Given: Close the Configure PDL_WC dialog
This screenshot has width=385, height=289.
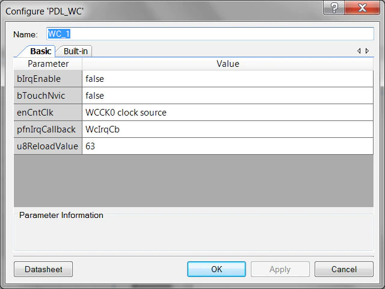Looking at the screenshot, I should (362, 8).
